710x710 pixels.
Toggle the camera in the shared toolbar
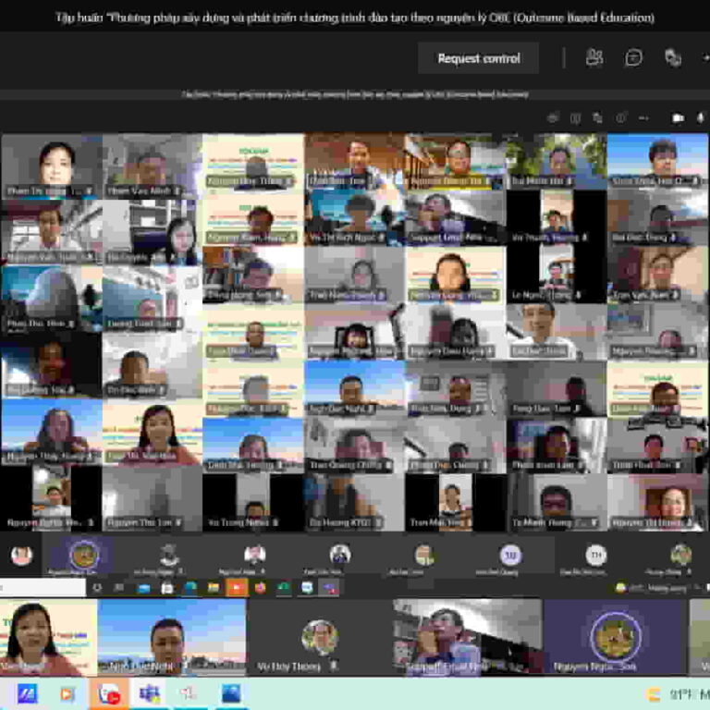click(x=678, y=118)
